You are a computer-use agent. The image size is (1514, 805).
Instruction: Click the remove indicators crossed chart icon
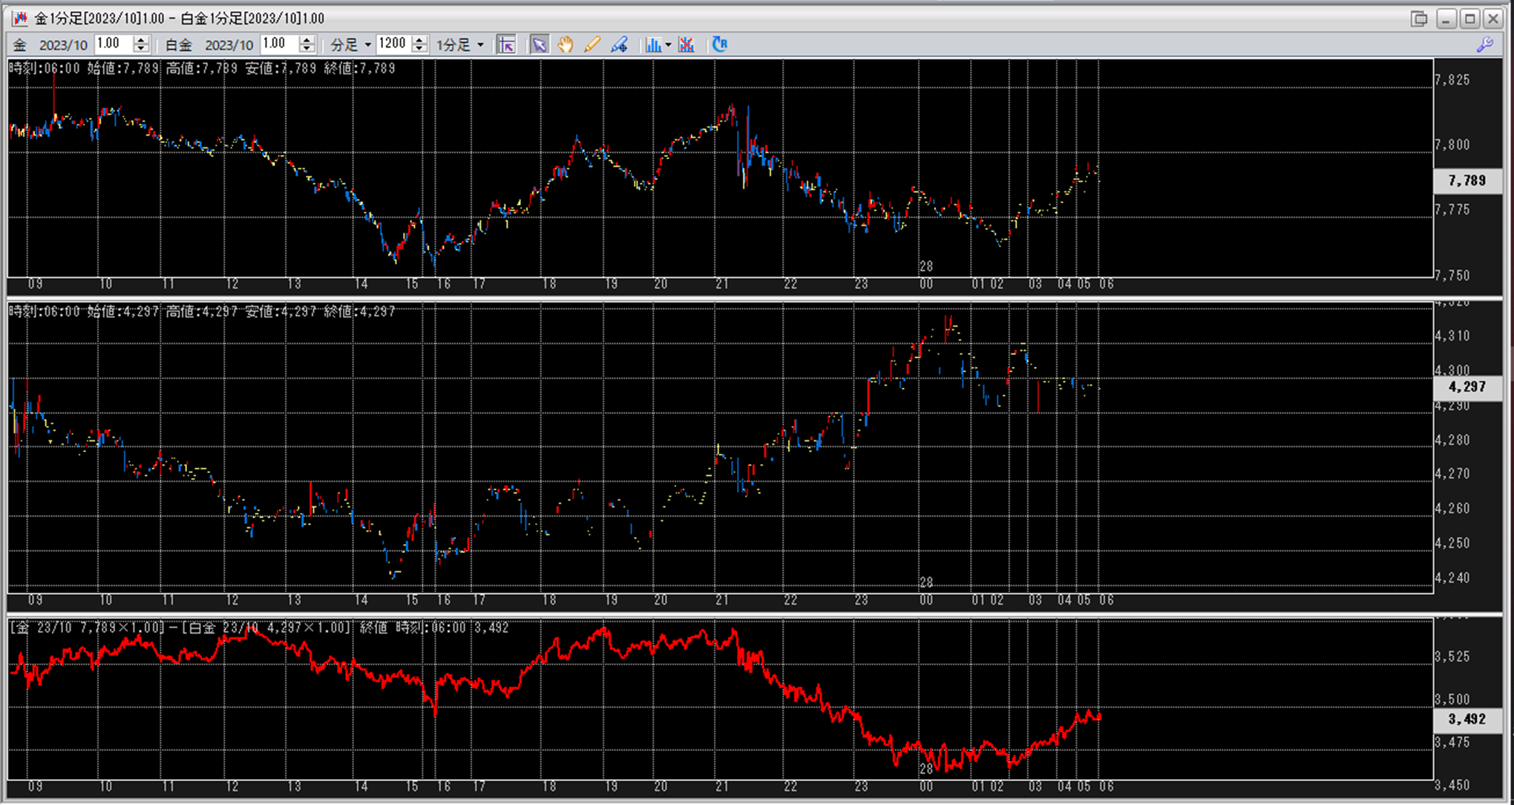686,45
